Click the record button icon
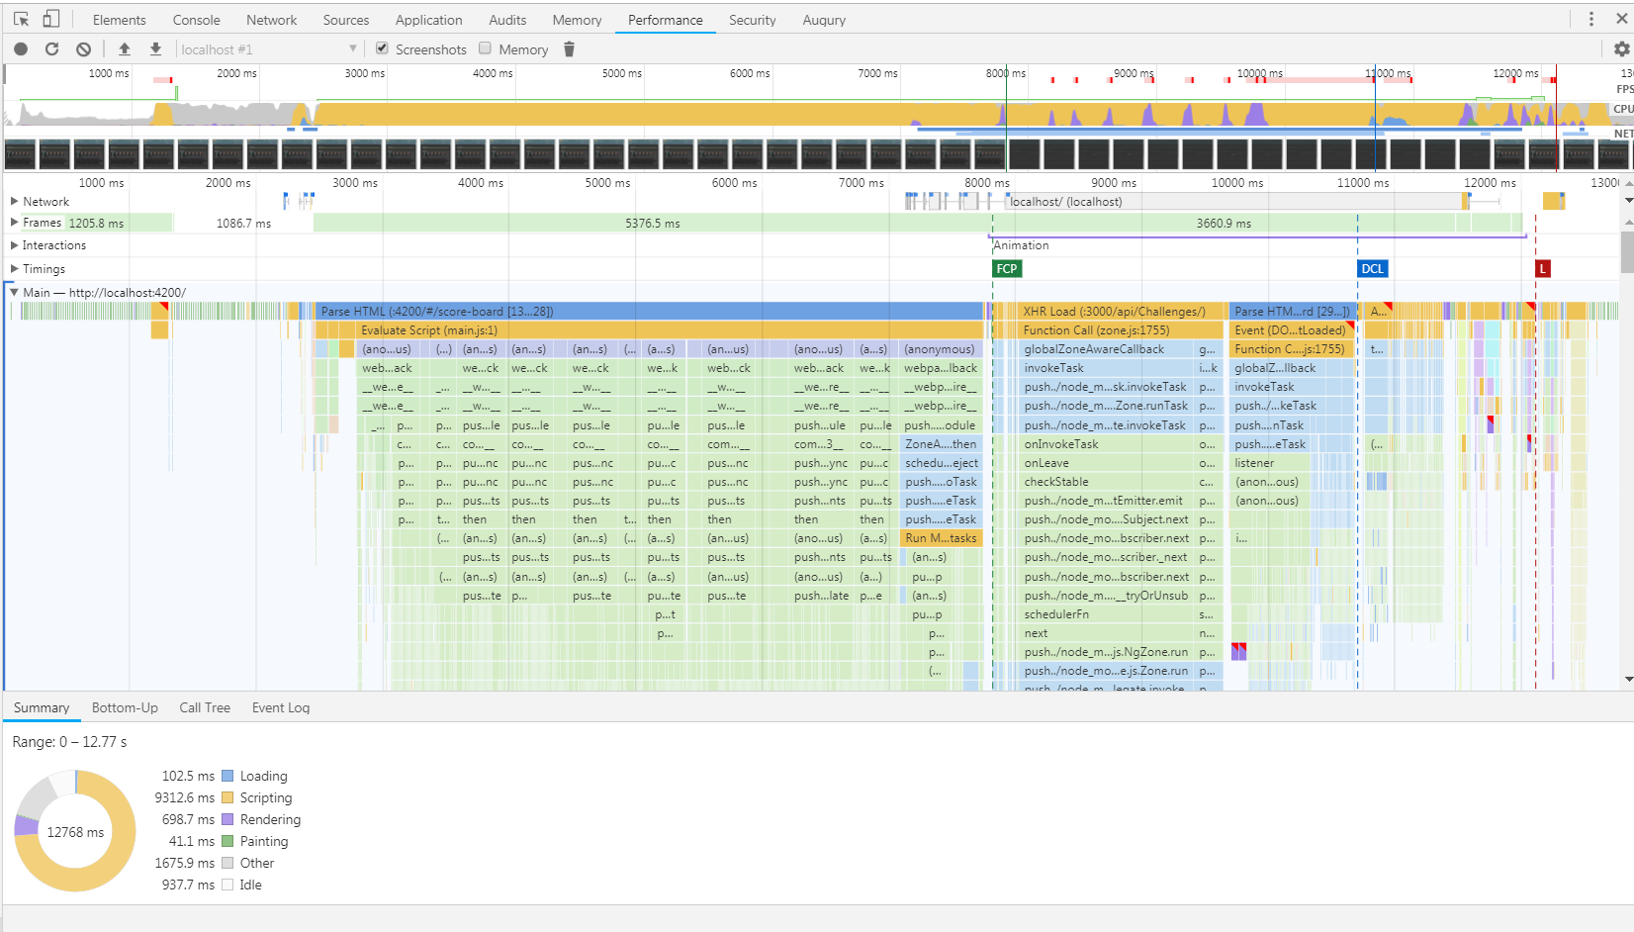Image resolution: width=1634 pixels, height=932 pixels. [21, 49]
